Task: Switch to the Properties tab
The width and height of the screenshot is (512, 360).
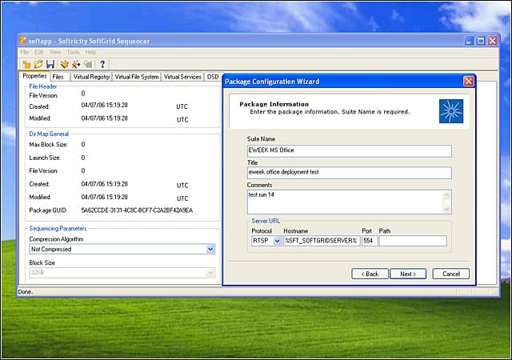Action: coord(34,76)
